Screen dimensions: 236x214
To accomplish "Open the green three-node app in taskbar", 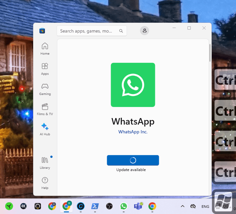I will (9, 206).
